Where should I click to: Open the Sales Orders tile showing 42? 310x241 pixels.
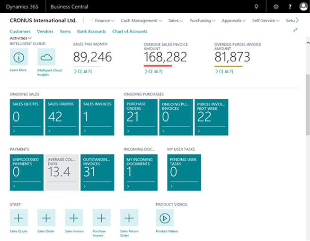pyautogui.click(x=62, y=117)
